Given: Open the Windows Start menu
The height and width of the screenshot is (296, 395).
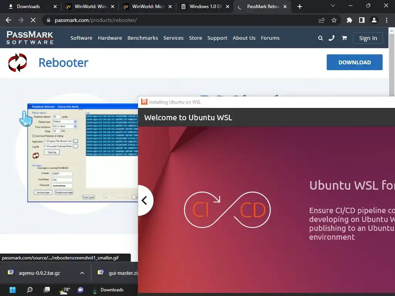Looking at the screenshot, I should [x=13, y=290].
